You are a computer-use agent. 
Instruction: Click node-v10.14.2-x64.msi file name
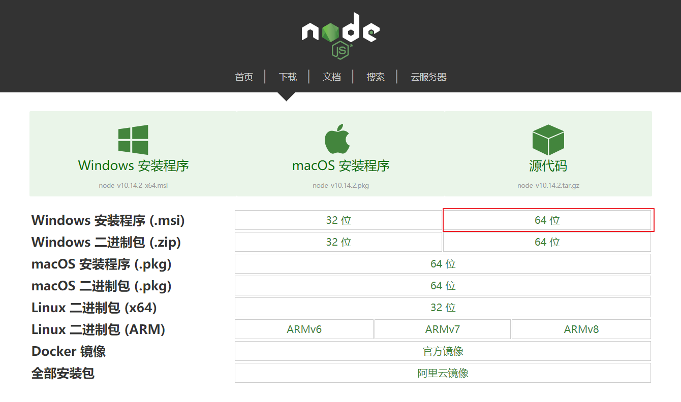pyautogui.click(x=133, y=185)
